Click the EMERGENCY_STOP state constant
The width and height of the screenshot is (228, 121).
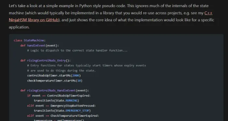pyautogui.click(x=77, y=111)
